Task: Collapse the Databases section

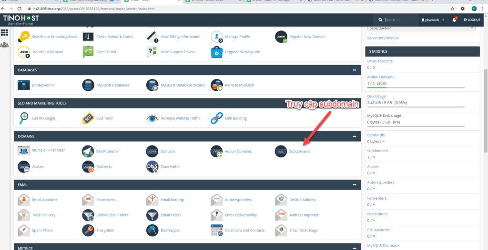Action: (354, 70)
